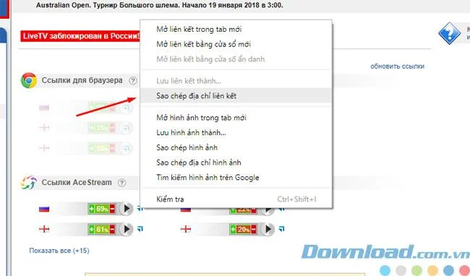This screenshot has height=276, width=470.
Task: Click greyed "Lưu liên kết thành..." entry
Action: tap(236, 81)
